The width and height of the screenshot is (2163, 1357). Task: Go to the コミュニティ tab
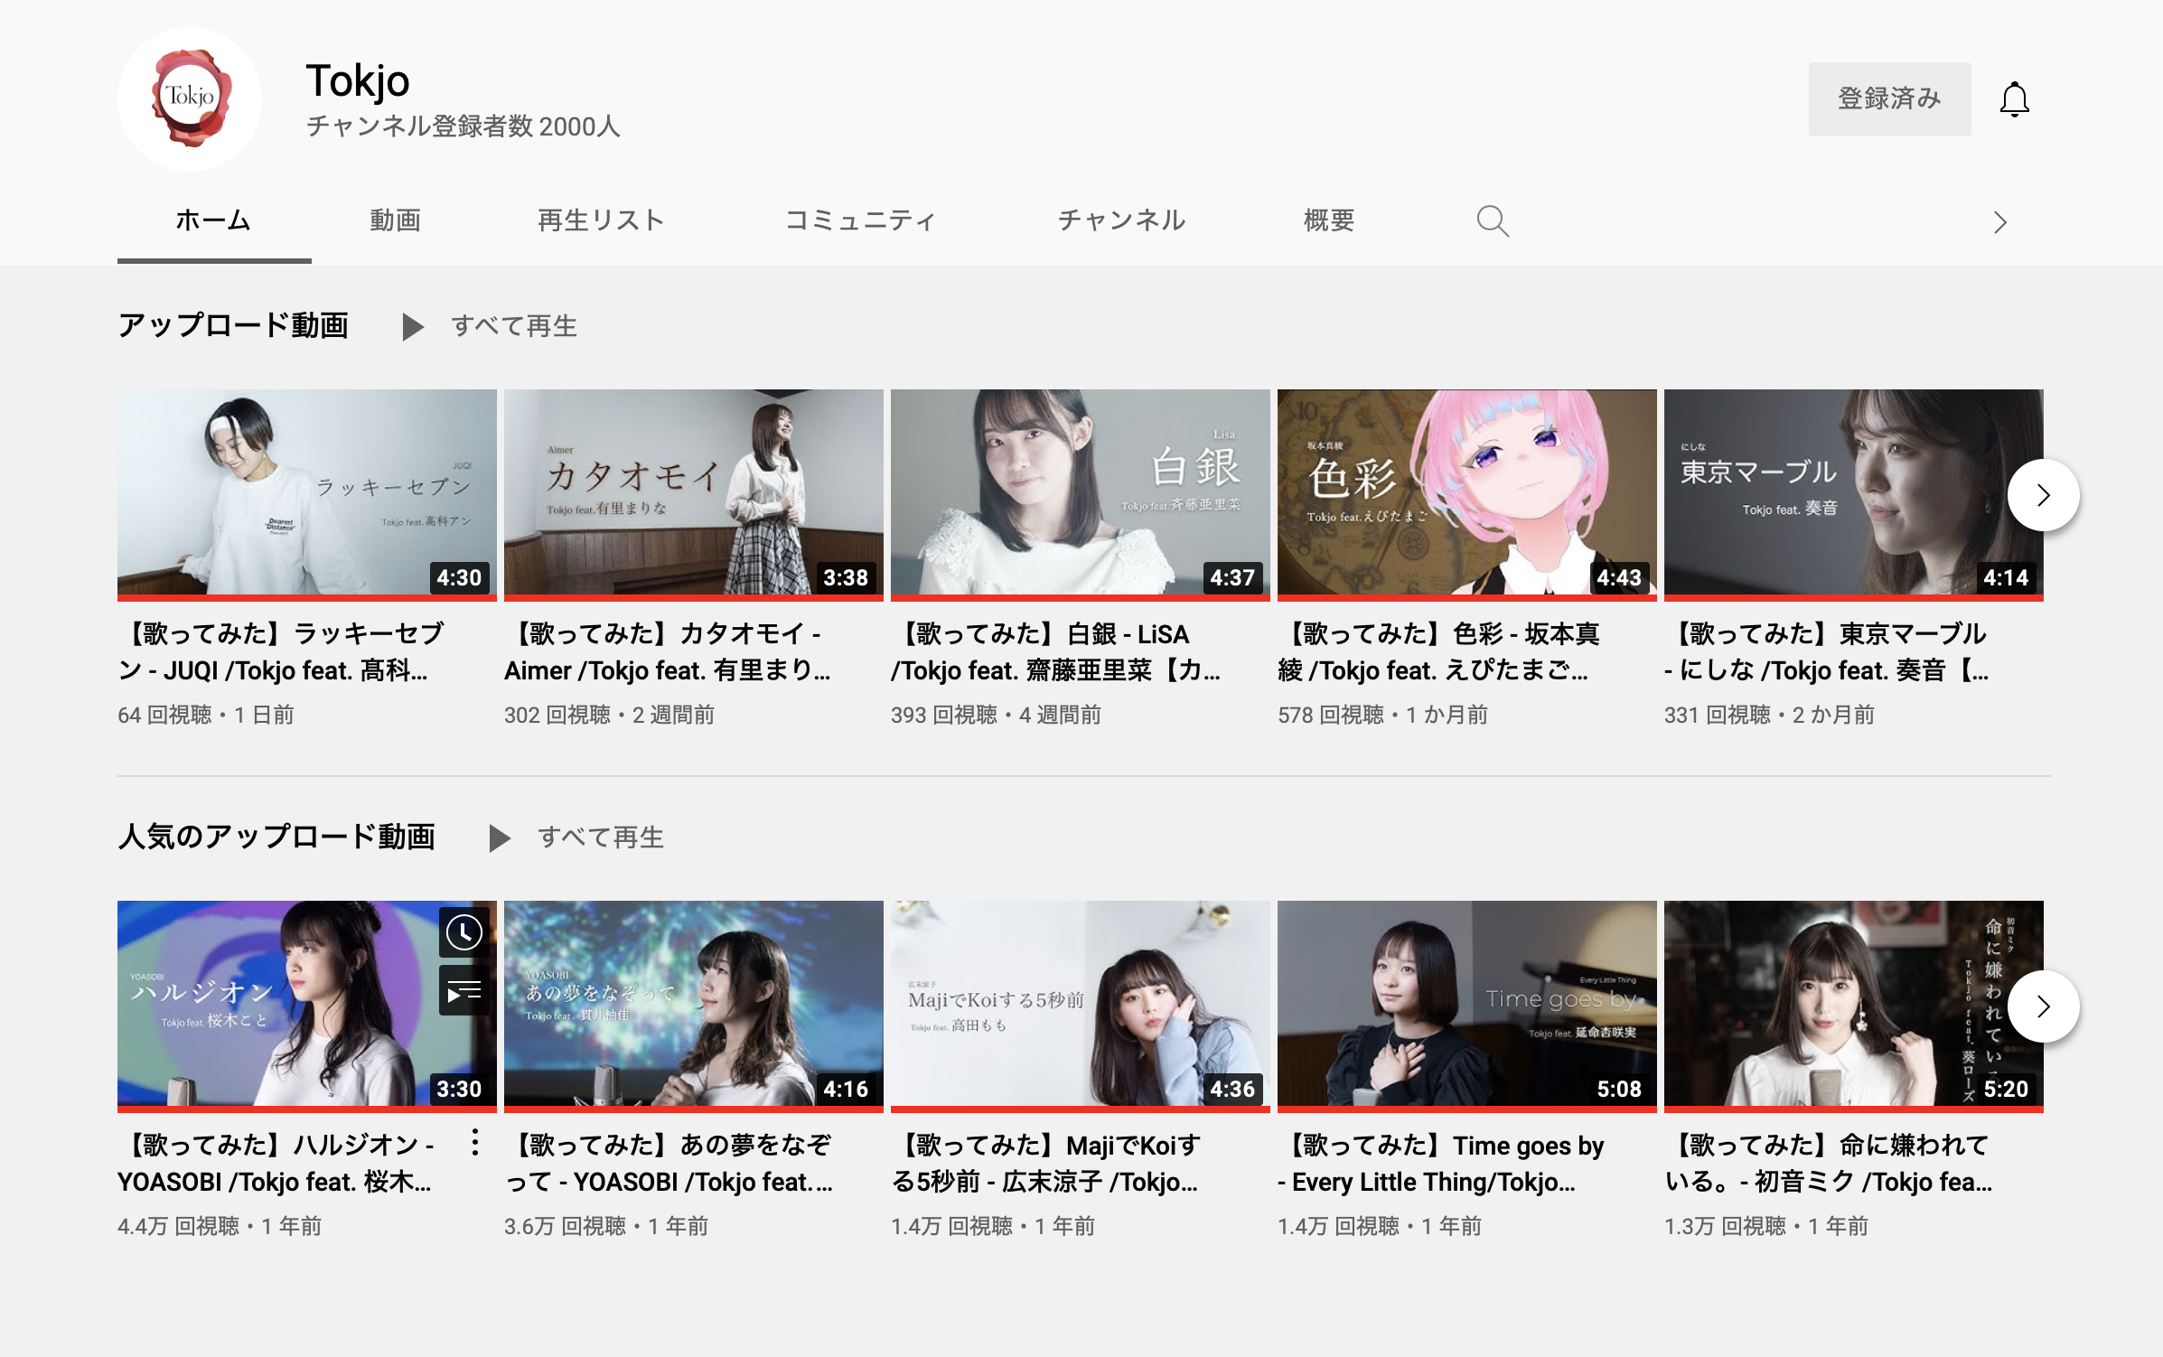tap(860, 220)
